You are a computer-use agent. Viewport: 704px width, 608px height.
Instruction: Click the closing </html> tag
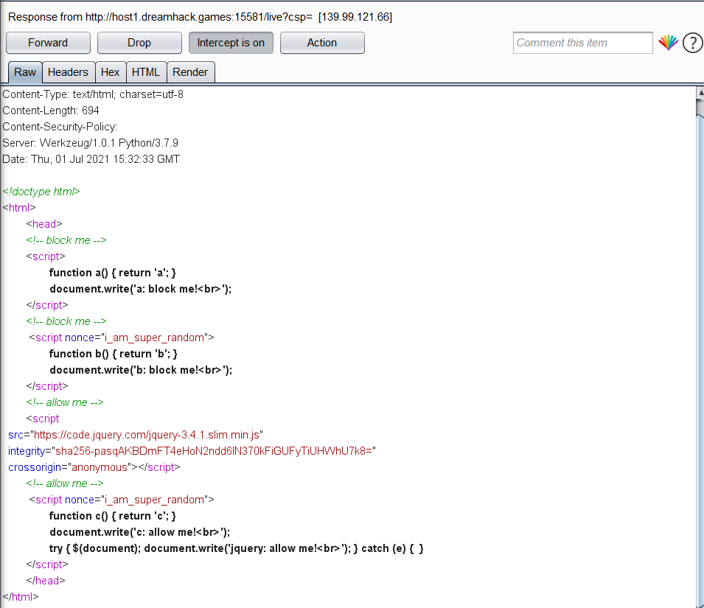[x=21, y=597]
